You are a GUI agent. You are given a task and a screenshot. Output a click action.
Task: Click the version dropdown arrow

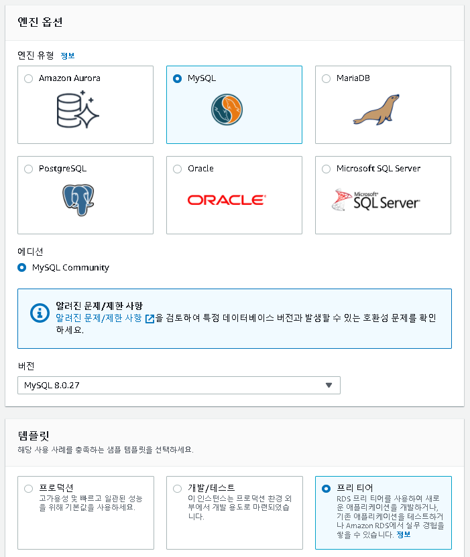coord(329,385)
